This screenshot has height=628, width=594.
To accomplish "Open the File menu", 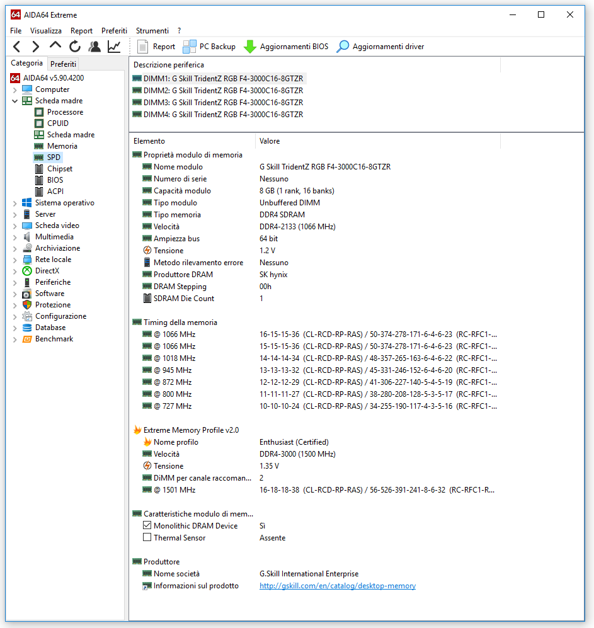I will pos(16,31).
